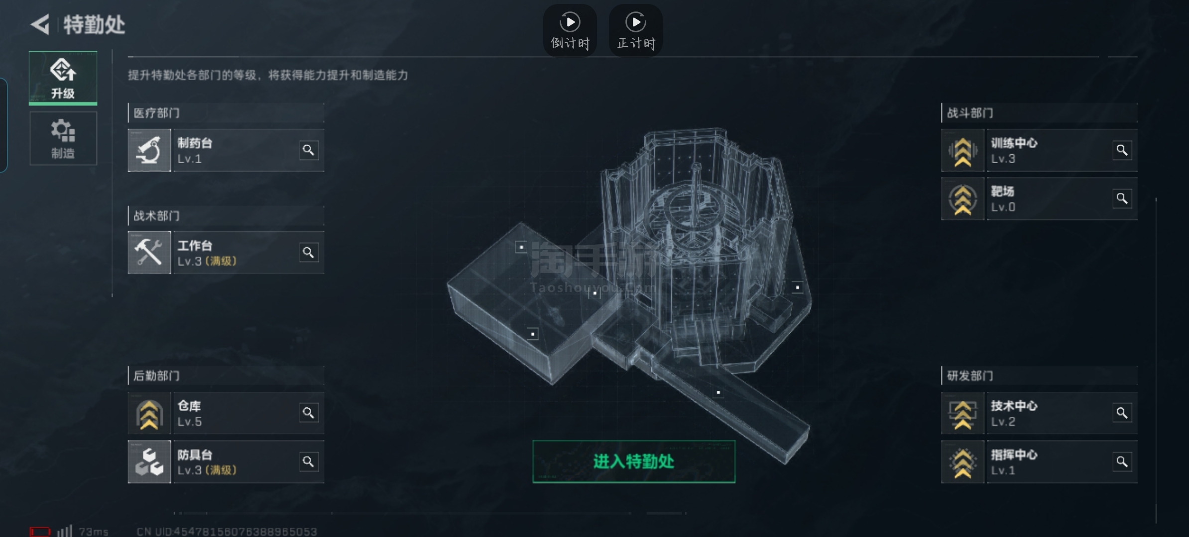Select the 仓库 warehouse chevron icon
Image resolution: width=1189 pixels, height=537 pixels.
tap(149, 413)
